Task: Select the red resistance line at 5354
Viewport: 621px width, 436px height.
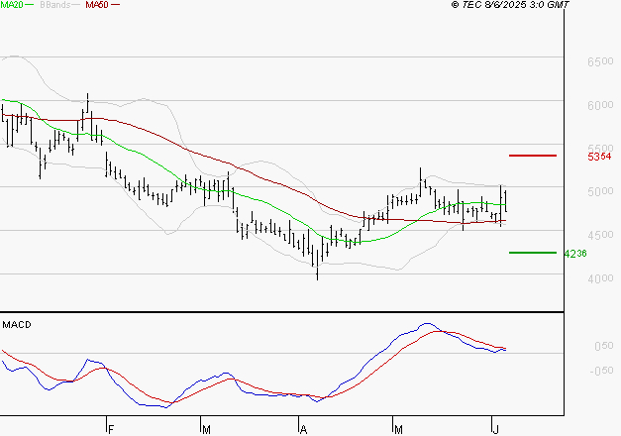Action: [x=533, y=156]
